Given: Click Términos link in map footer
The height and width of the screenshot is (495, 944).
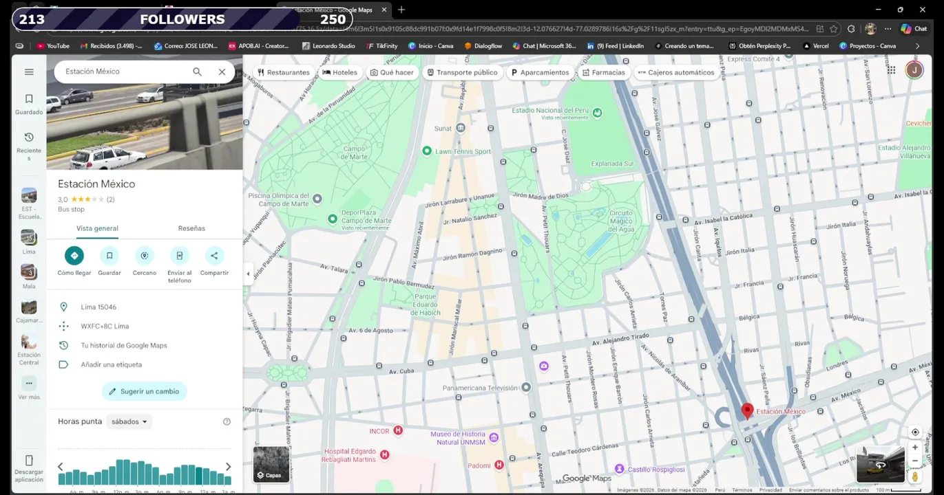Looking at the screenshot, I should tap(742, 490).
